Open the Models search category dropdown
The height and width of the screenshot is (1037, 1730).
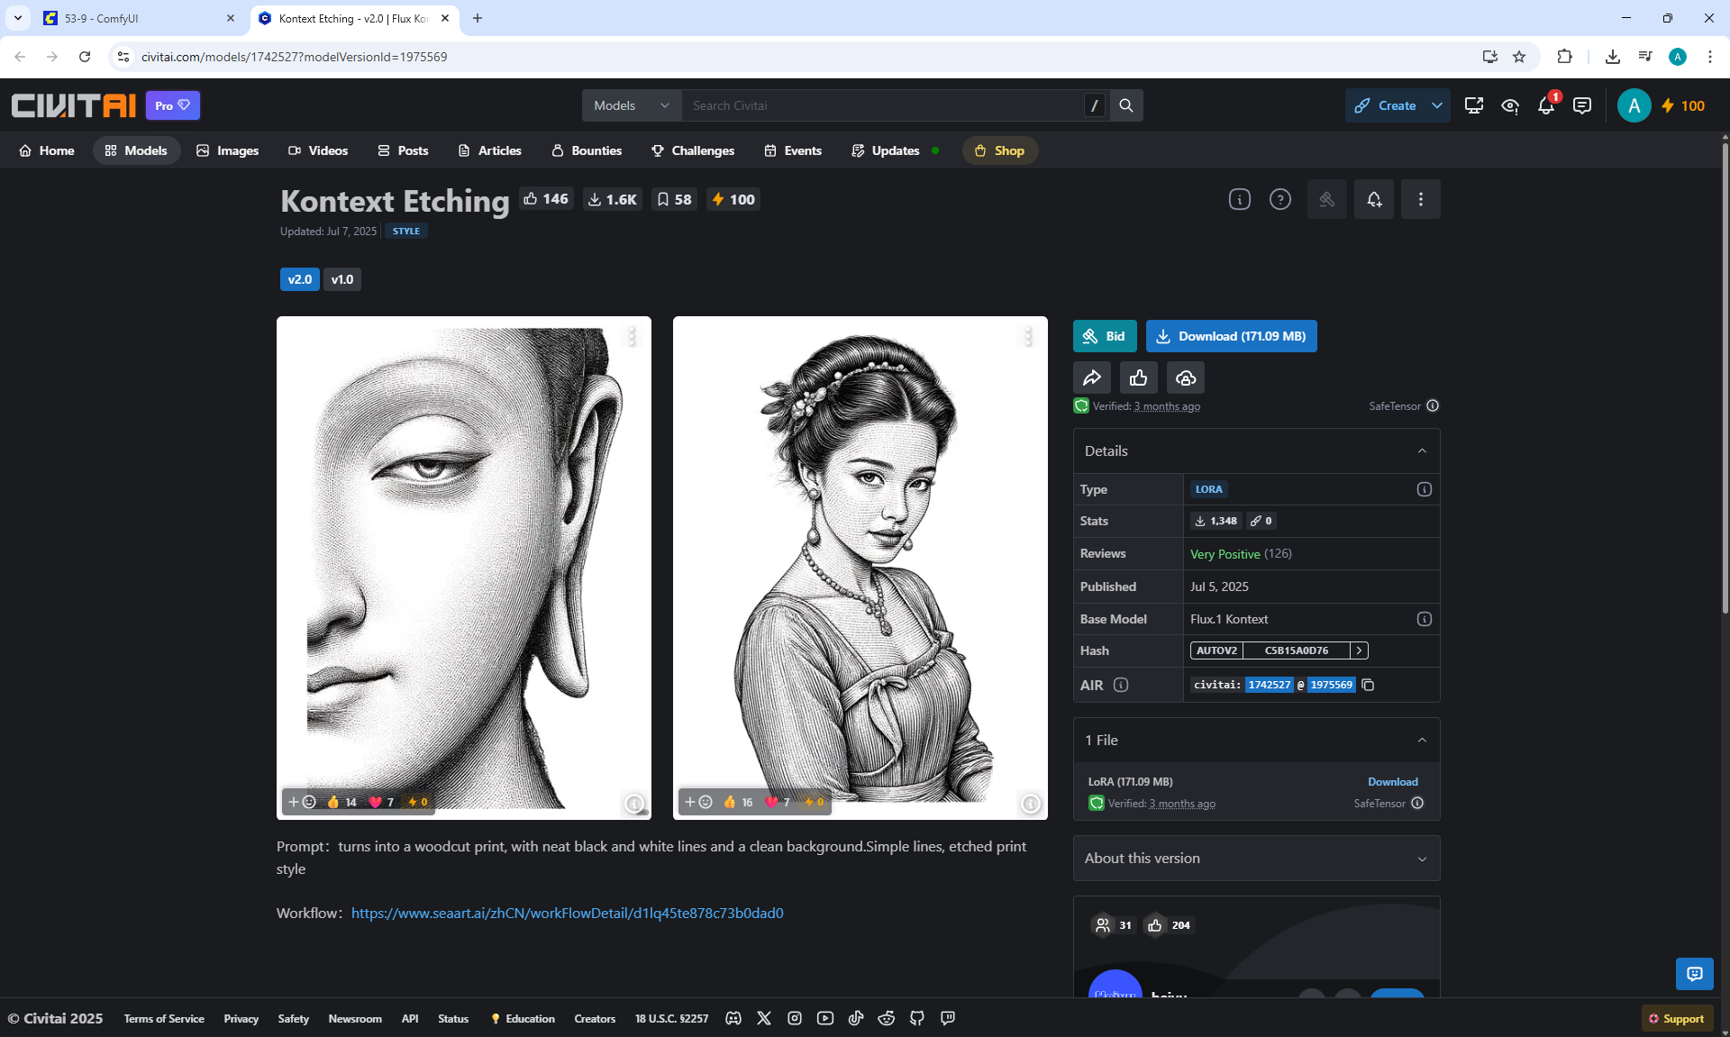(631, 105)
